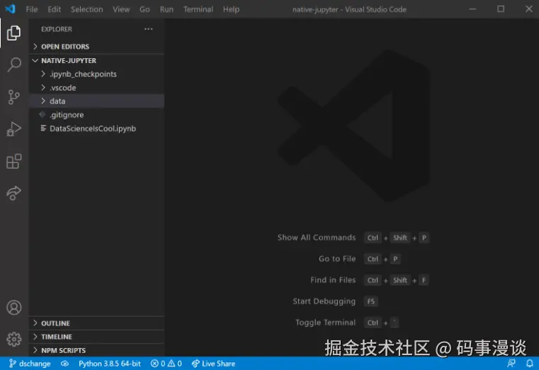Click Live Share in the status bar
This screenshot has width=539, height=370.
tap(213, 364)
